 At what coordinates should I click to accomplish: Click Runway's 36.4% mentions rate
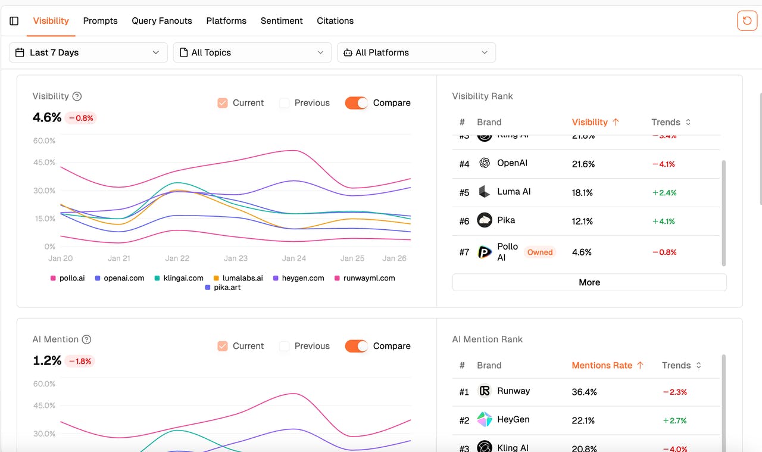(584, 392)
